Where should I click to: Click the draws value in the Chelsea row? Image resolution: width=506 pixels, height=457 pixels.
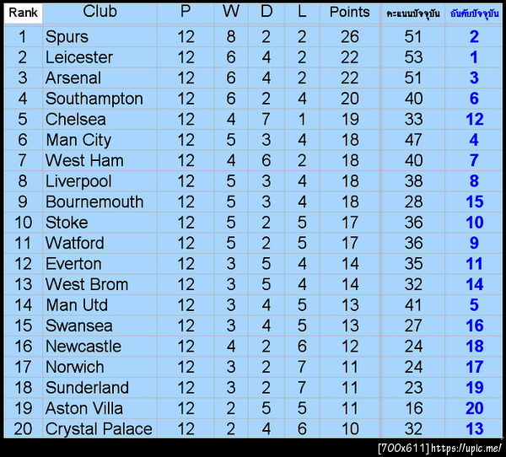[x=266, y=119]
